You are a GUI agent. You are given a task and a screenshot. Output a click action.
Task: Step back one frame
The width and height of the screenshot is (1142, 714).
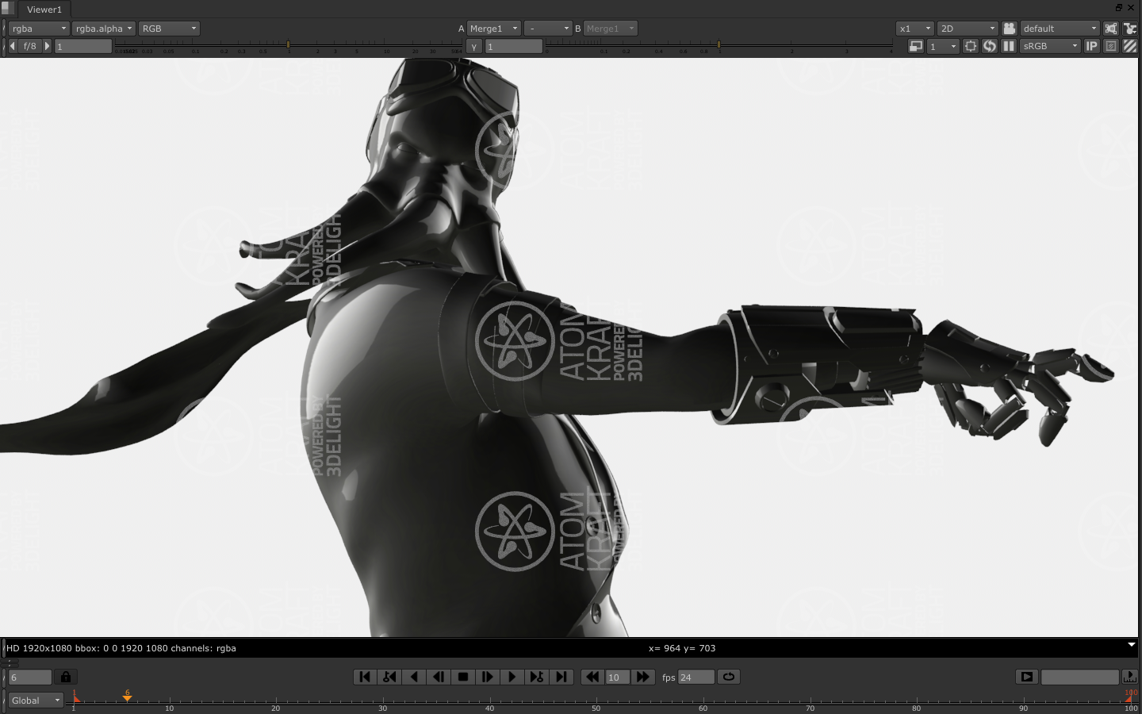(439, 677)
